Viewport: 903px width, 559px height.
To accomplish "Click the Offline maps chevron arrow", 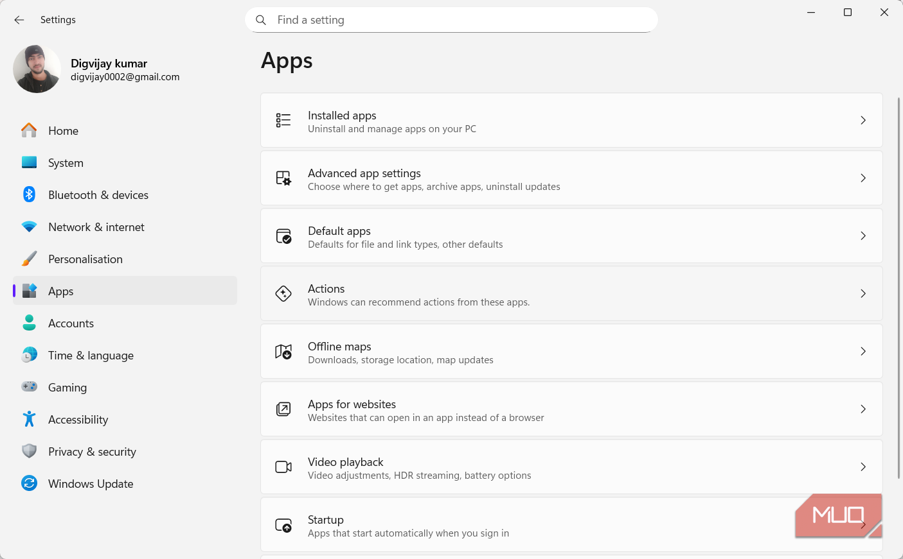I will click(863, 351).
